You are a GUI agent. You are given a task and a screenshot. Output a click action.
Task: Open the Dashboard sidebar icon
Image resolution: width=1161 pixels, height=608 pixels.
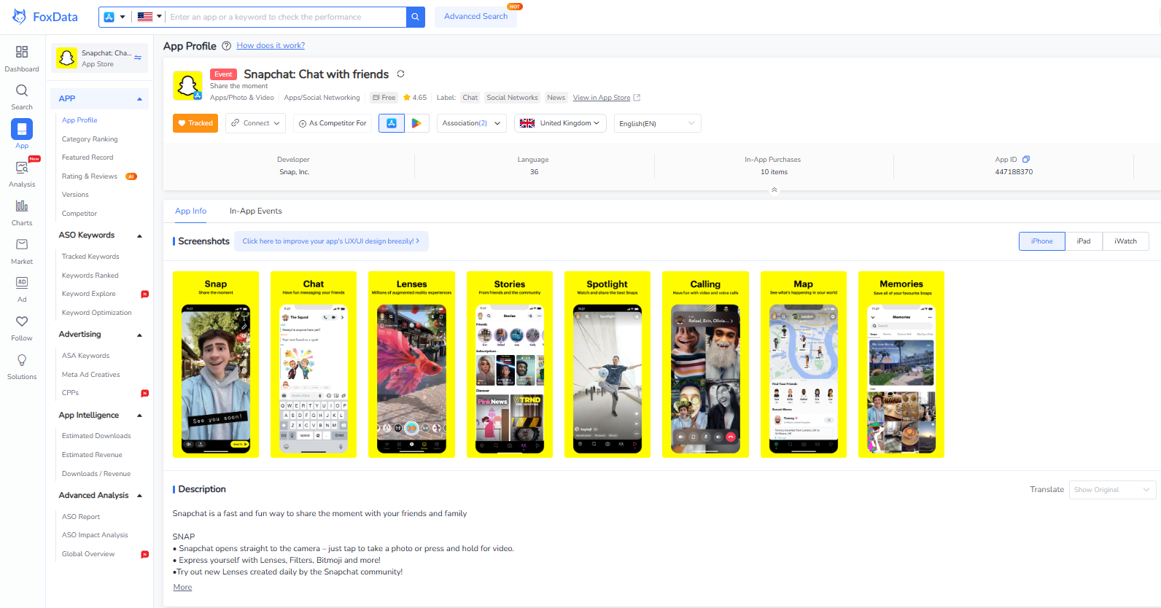[22, 52]
